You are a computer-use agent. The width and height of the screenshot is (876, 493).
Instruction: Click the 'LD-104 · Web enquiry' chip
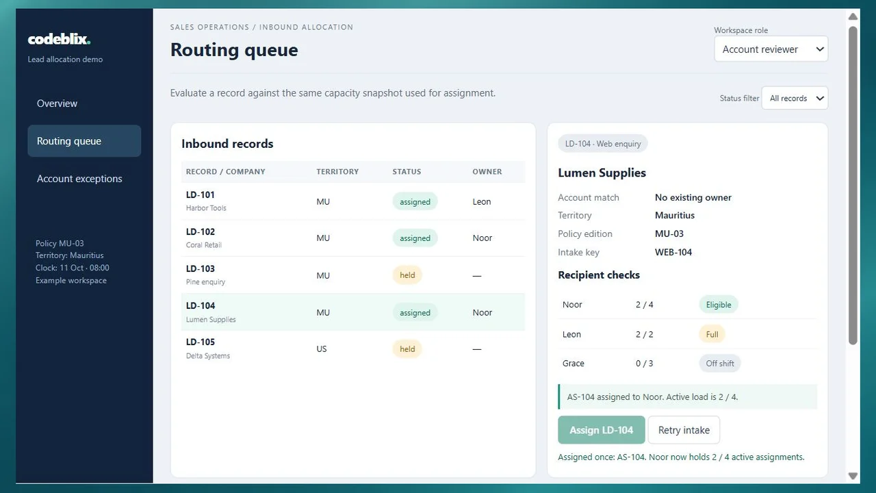[603, 144]
